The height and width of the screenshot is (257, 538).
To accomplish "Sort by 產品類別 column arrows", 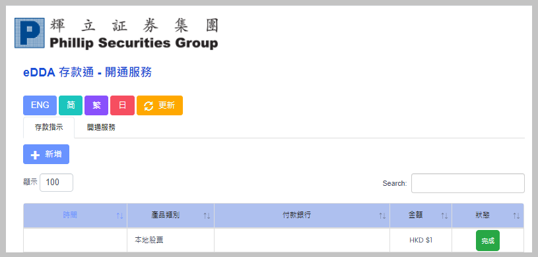I will coord(207,216).
